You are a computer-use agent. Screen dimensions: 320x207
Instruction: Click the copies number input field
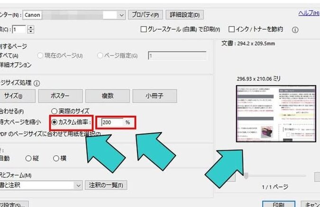(x=19, y=29)
